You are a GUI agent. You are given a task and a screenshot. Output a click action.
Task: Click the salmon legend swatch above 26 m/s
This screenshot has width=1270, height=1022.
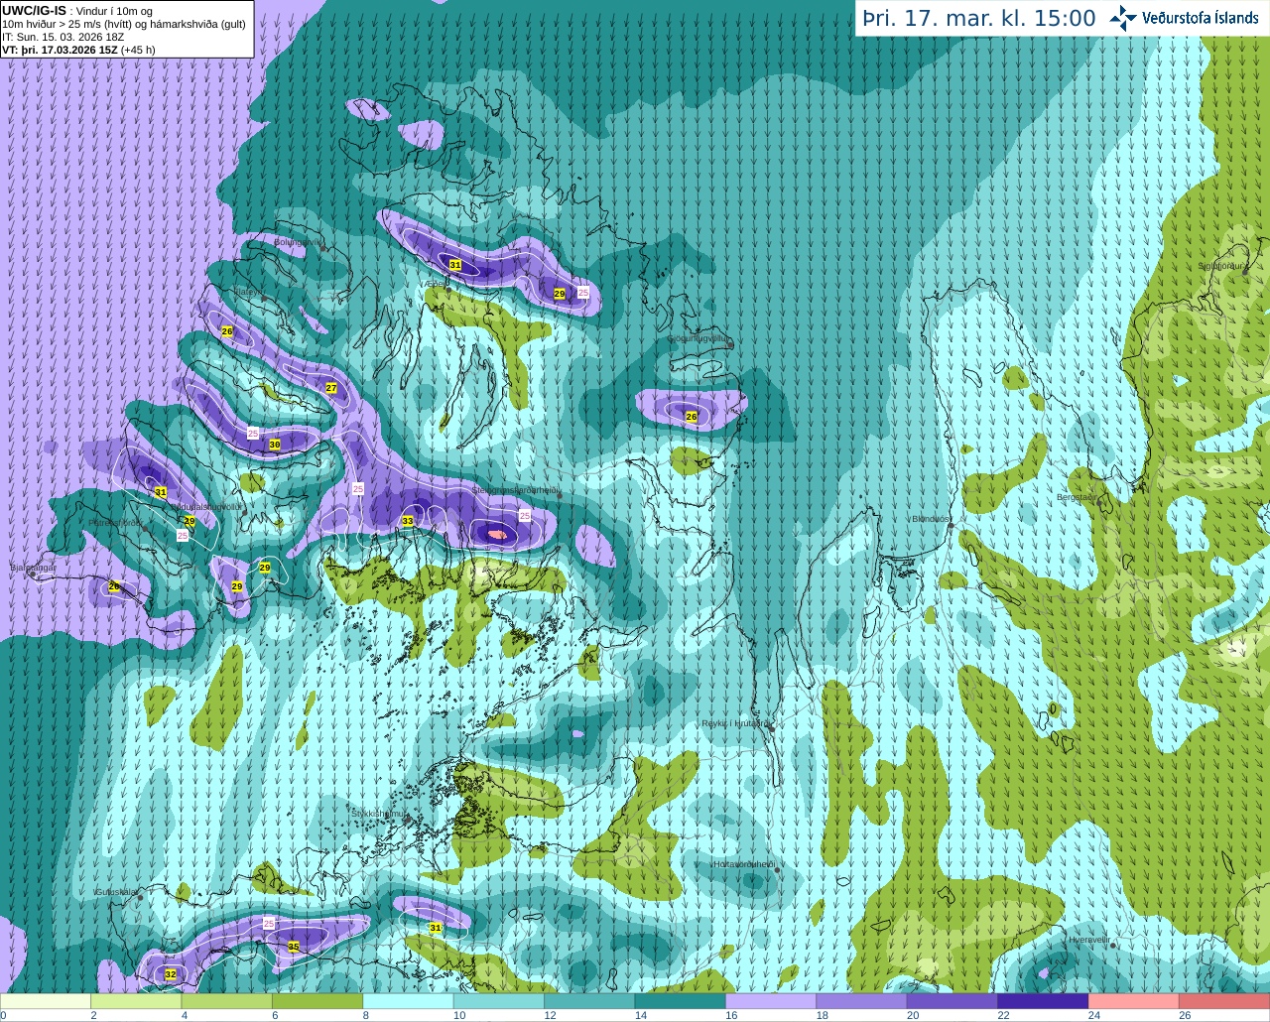1224,1001
